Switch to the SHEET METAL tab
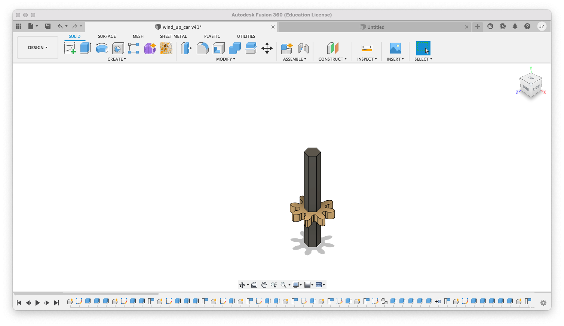 (173, 36)
